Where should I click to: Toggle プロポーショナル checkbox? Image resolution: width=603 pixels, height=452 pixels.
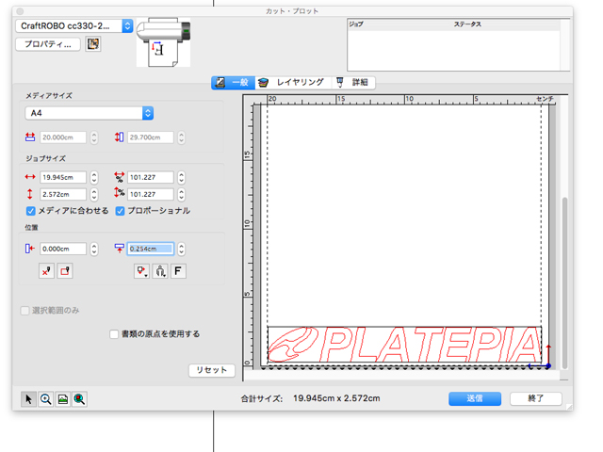tap(121, 211)
